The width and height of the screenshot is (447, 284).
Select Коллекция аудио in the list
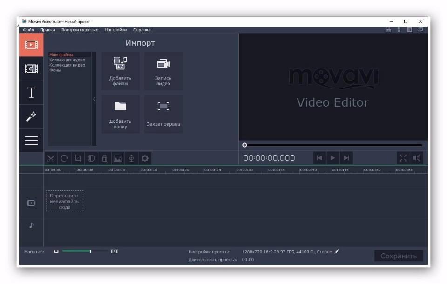pyautogui.click(x=67, y=60)
